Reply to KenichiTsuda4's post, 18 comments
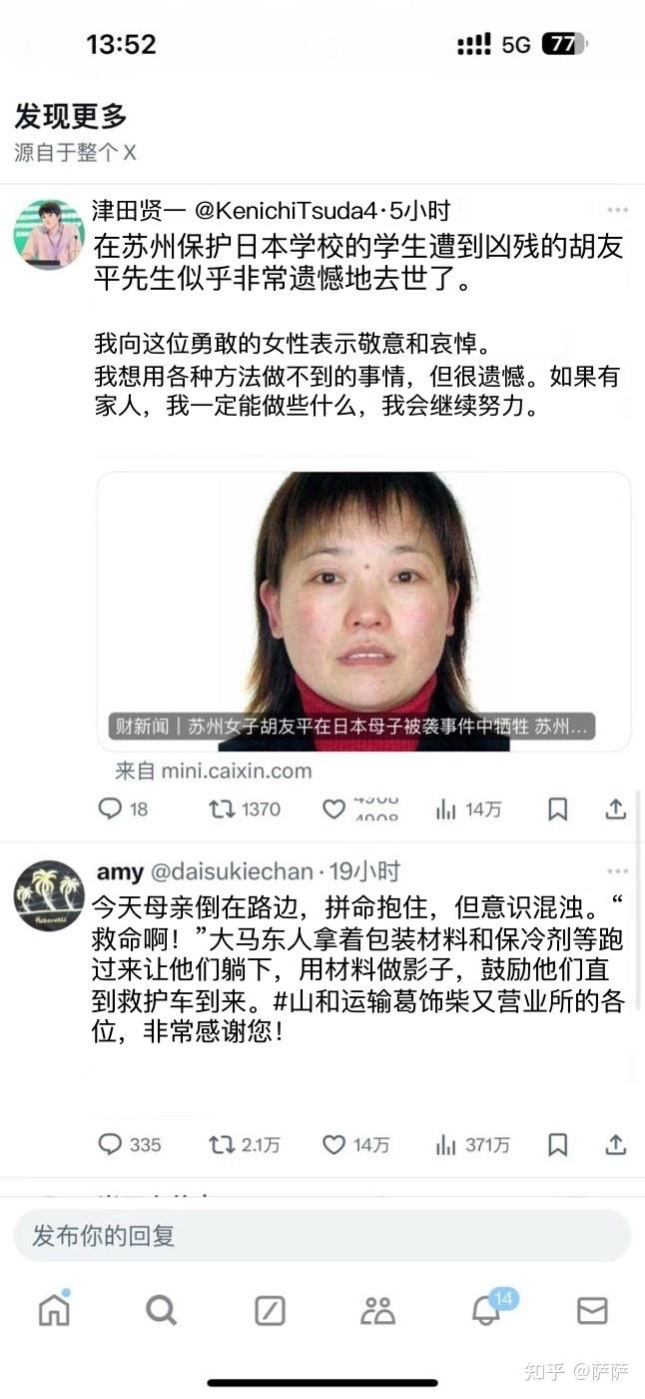Screen dimensions: 645x1399 point(123,808)
